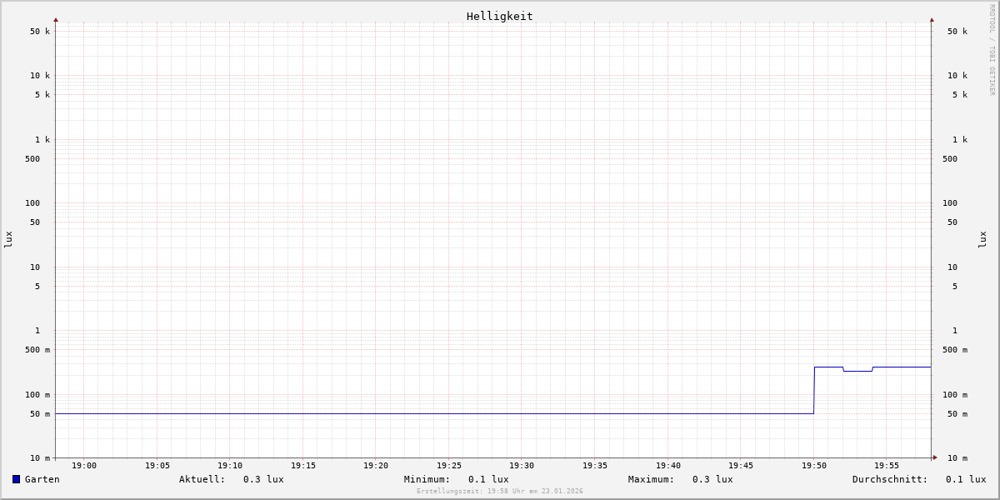This screenshot has width=1000, height=500.
Task: Click the blue Garten legend color swatch
Action: (16, 479)
